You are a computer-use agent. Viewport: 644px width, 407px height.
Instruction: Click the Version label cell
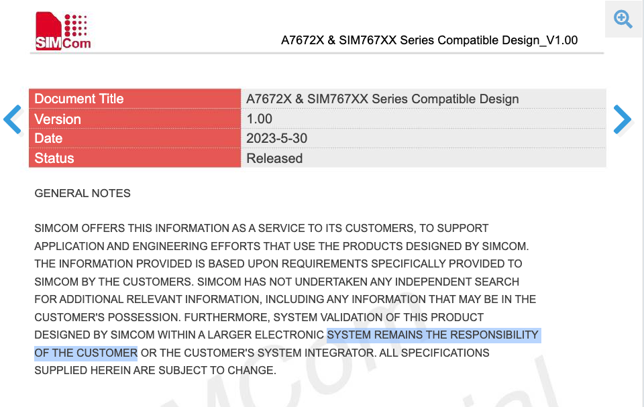(135, 119)
